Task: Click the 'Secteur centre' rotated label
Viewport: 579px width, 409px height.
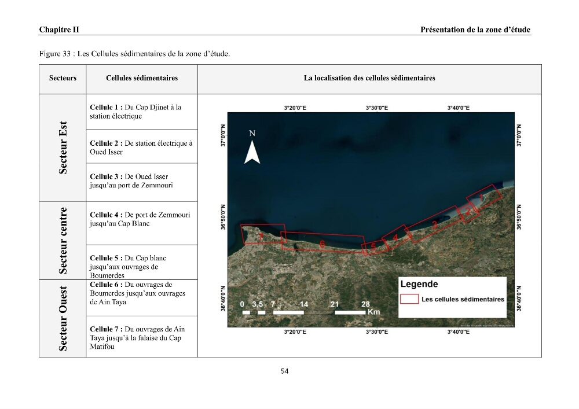Action: [63, 241]
